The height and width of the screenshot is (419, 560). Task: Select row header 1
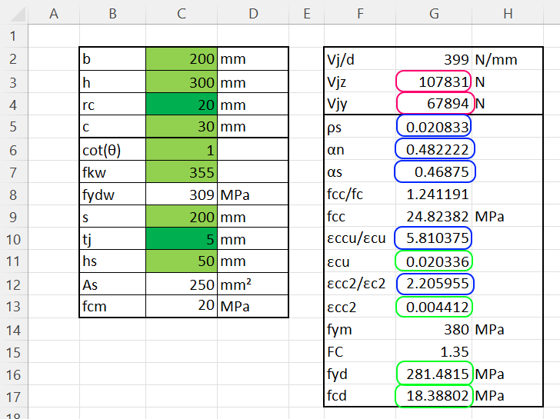[x=14, y=35]
